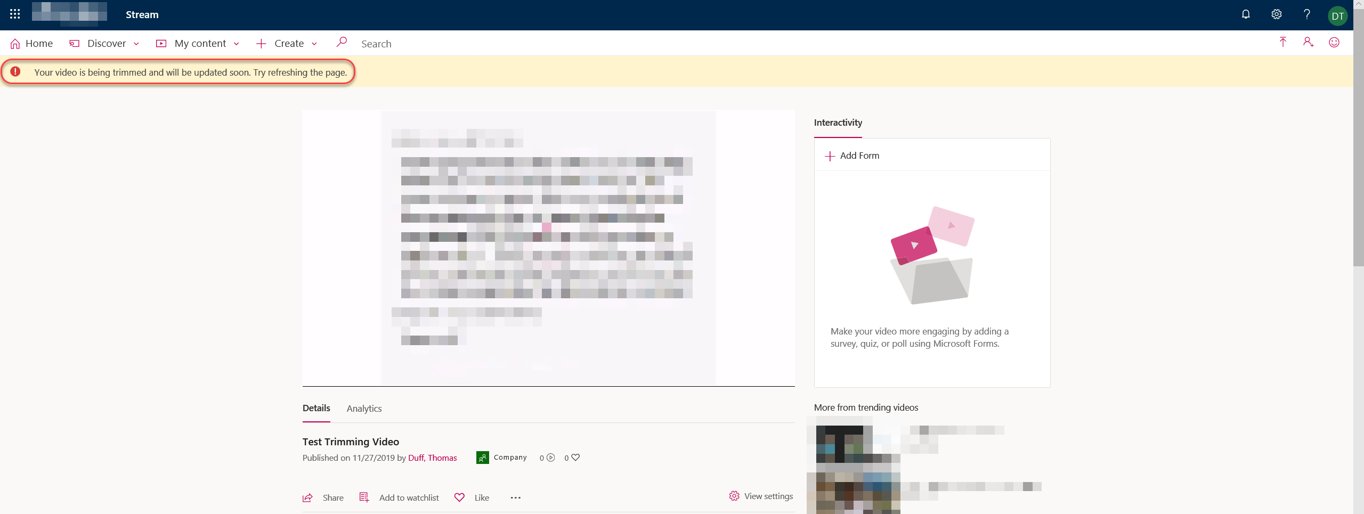The image size is (1364, 514).
Task: Open the more actions ellipsis menu
Action: tap(515, 497)
